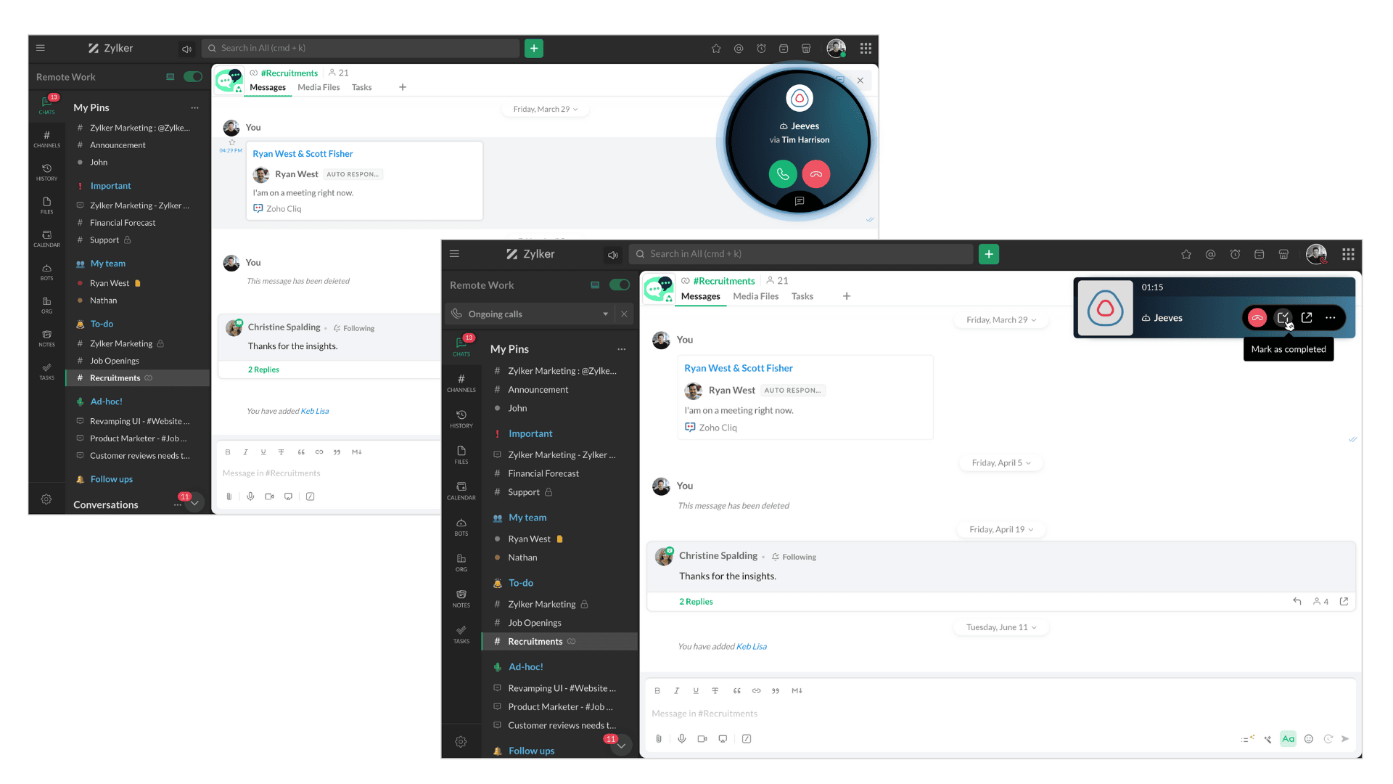1393x784 pixels.
Task: Open Calendar in front window sidebar
Action: 461,491
